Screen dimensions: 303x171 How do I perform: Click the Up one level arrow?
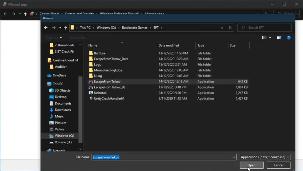click(x=65, y=28)
